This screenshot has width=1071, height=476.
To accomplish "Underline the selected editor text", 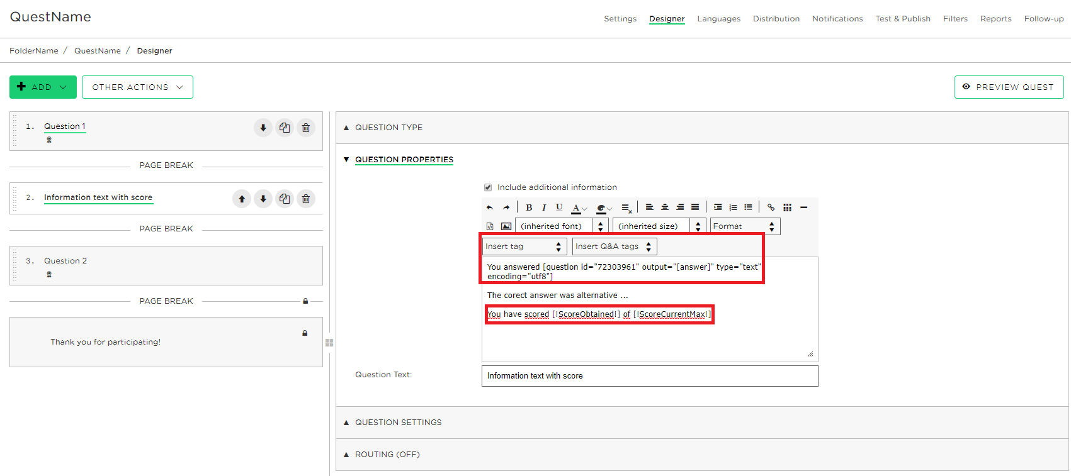I will pos(559,208).
